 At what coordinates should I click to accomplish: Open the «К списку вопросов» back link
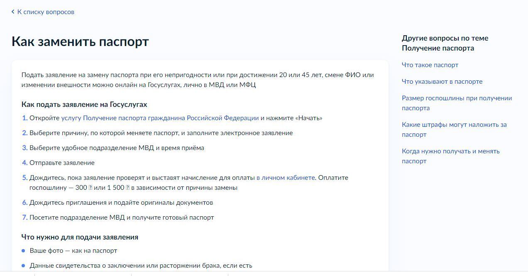coord(45,12)
